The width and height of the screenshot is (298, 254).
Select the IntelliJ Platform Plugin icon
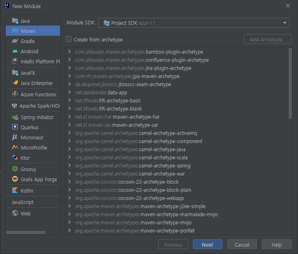(x=15, y=61)
